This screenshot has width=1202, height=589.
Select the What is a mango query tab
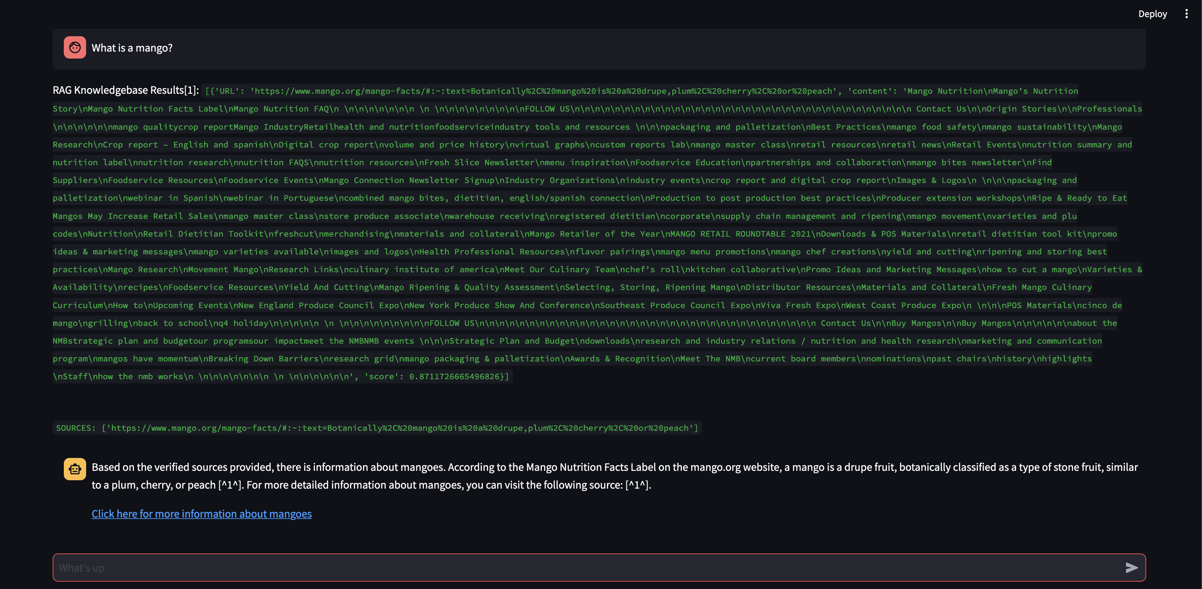(130, 47)
